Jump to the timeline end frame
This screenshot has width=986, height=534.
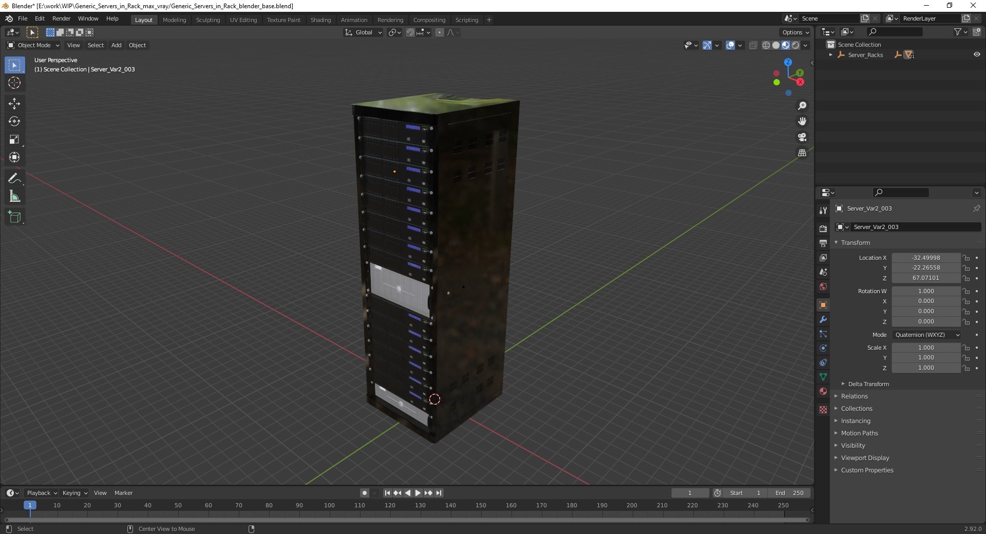tap(439, 493)
